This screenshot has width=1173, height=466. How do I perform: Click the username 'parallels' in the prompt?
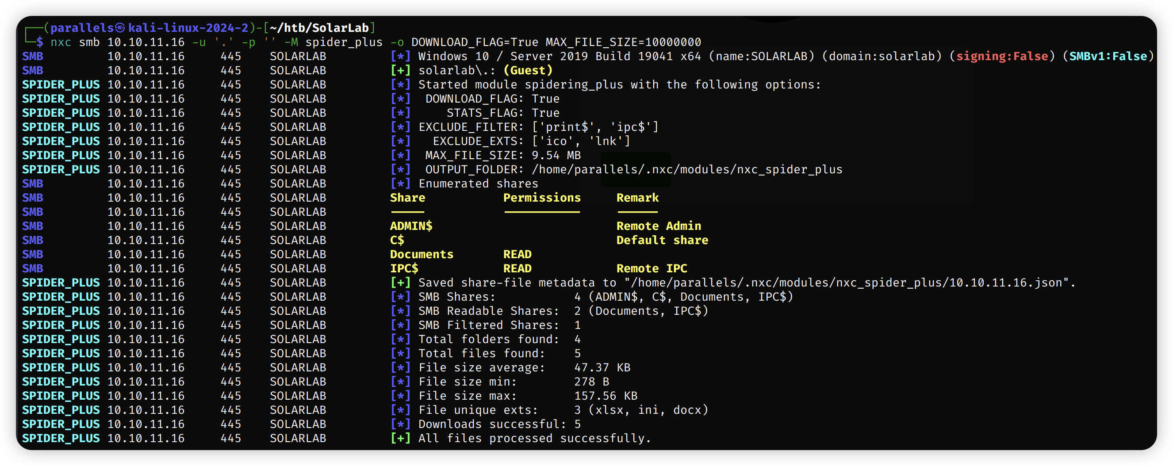pos(82,28)
